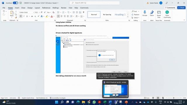Open Borders dropdown arrow
The image size is (187, 105).
tap(84, 16)
